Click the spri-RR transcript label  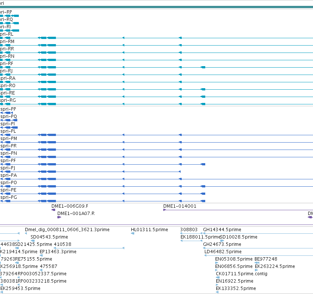[7, 49]
